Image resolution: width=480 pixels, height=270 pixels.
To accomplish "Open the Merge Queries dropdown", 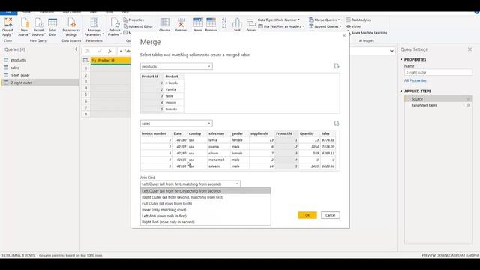I will [325, 20].
